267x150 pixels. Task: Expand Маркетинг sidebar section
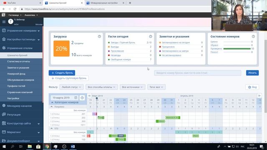click(x=21, y=132)
